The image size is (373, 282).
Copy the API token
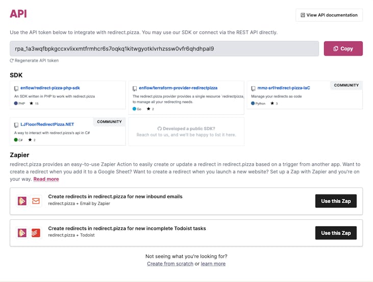tap(343, 48)
